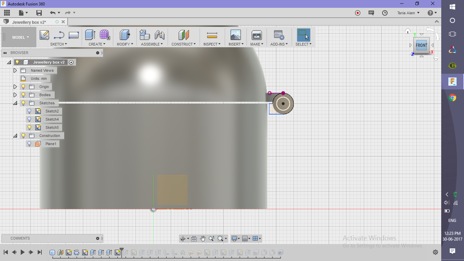Click the Insert image icon
The width and height of the screenshot is (464, 261).
pyautogui.click(x=235, y=35)
